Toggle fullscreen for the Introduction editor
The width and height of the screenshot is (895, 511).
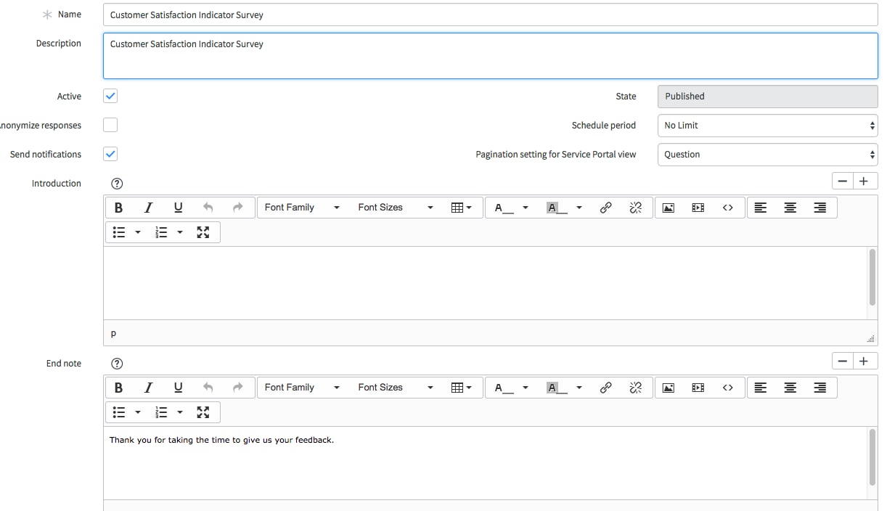coord(203,232)
